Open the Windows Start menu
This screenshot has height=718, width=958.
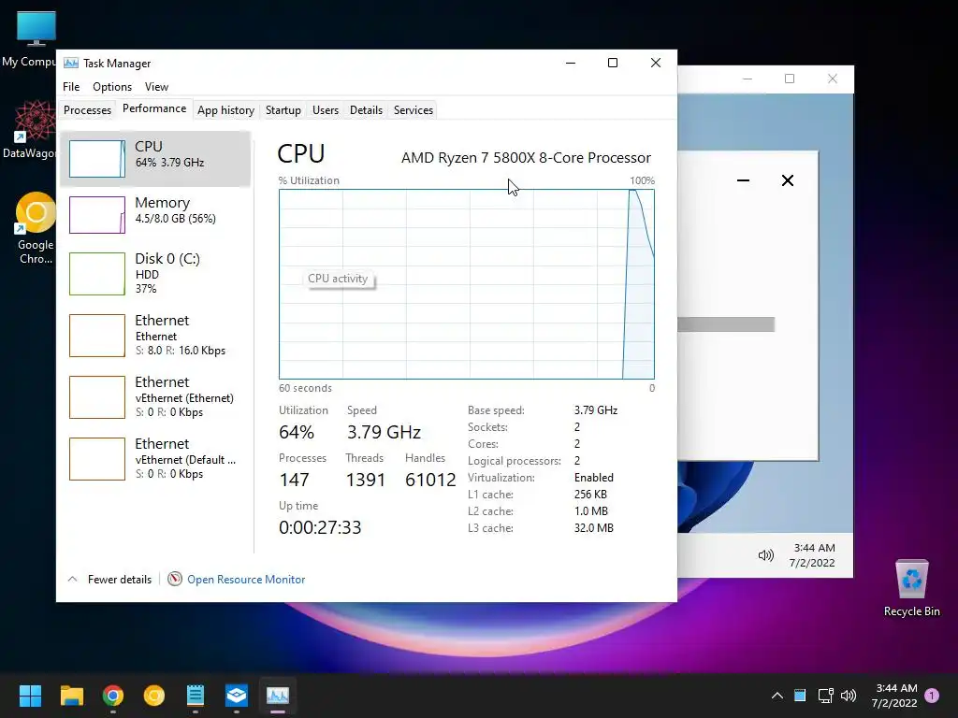click(30, 696)
